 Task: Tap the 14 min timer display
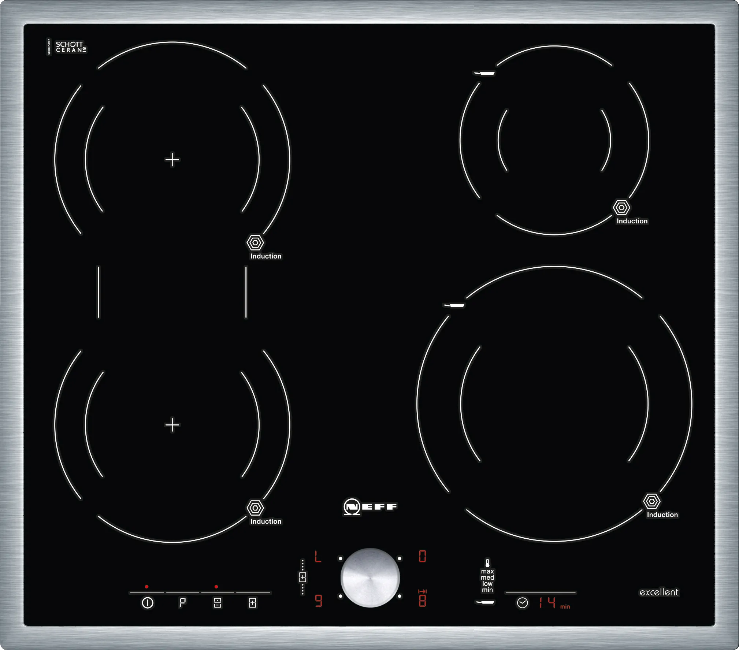click(547, 602)
